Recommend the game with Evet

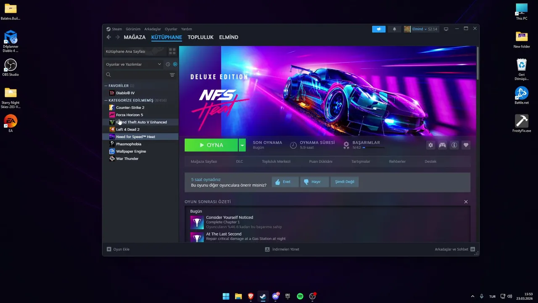(285, 182)
